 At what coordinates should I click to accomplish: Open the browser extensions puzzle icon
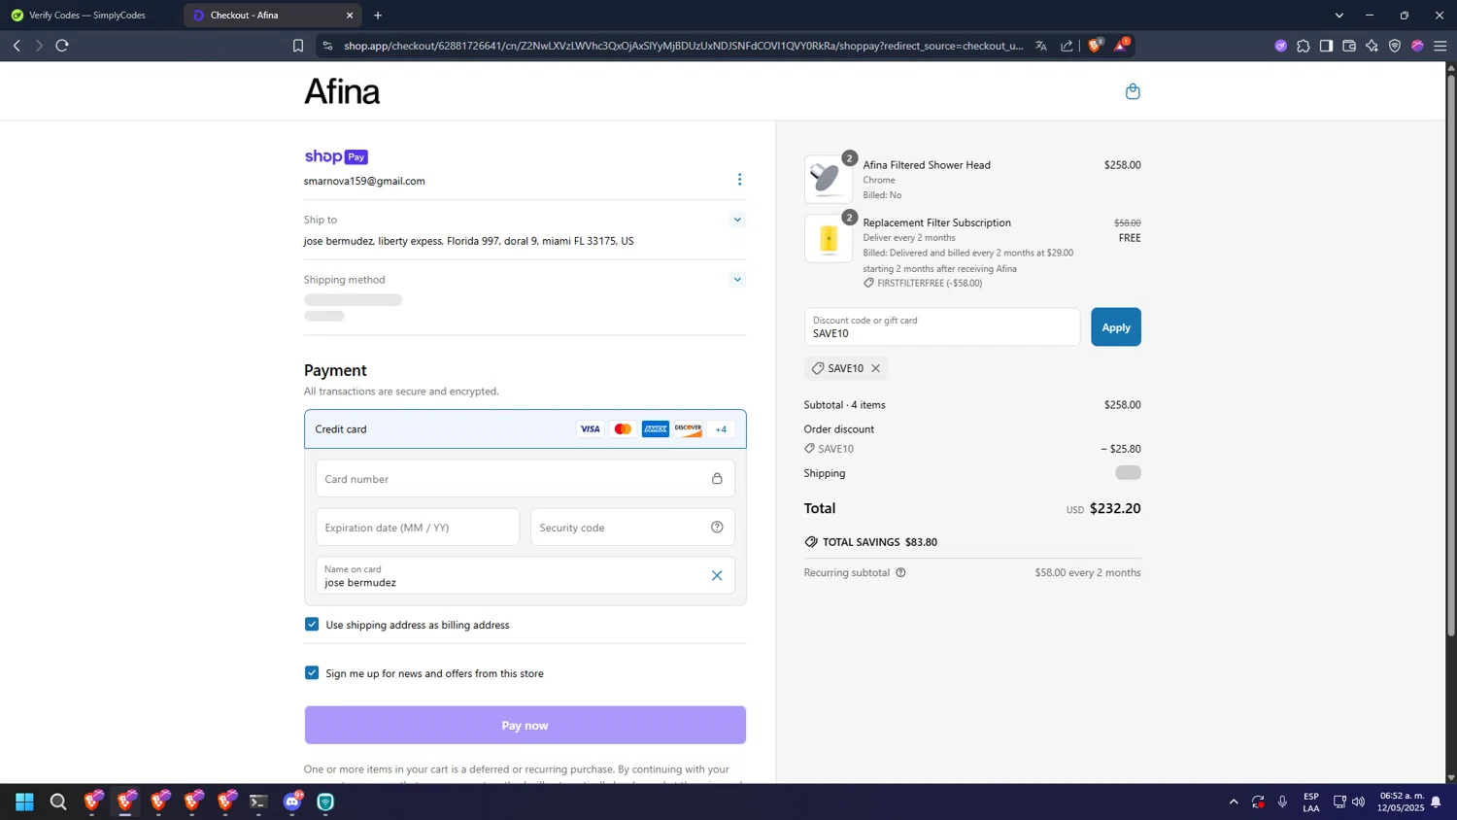(1304, 46)
